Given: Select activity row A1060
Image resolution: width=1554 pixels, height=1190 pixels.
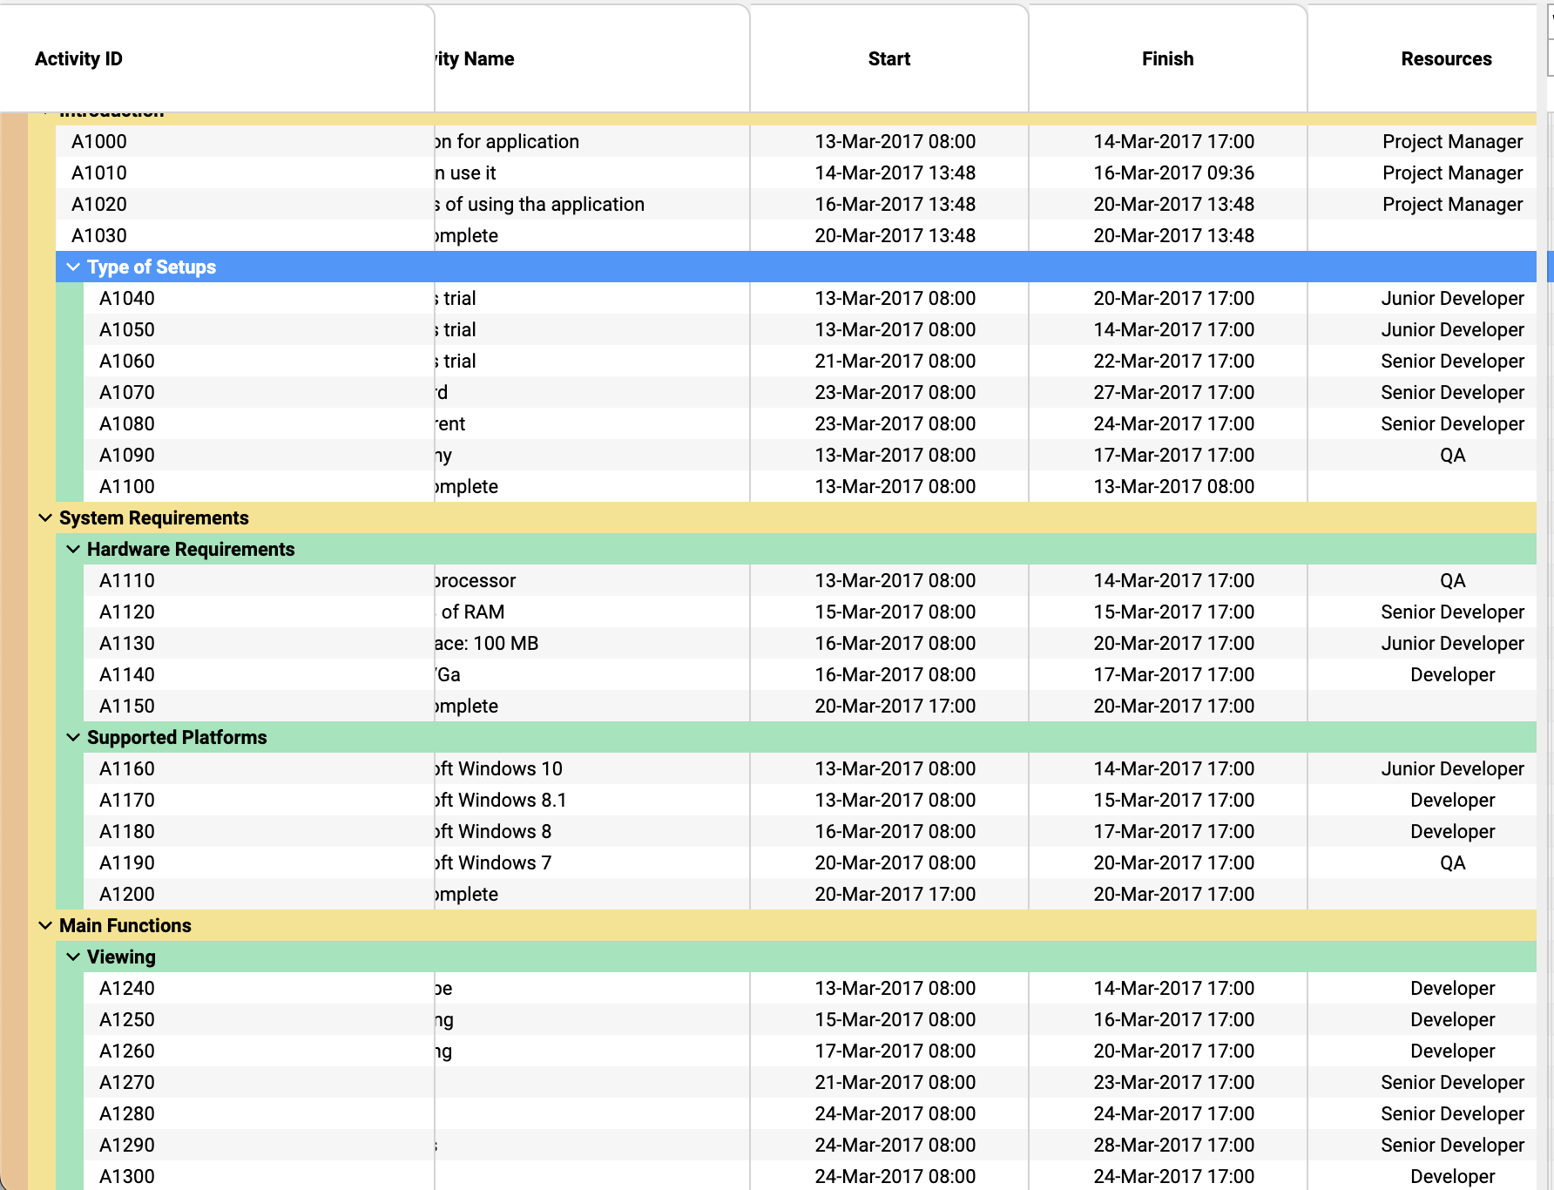Looking at the screenshot, I should click(127, 362).
